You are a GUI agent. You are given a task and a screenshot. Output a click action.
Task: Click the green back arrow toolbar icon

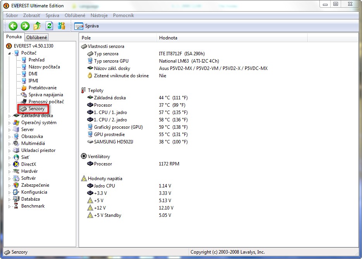tap(13, 26)
